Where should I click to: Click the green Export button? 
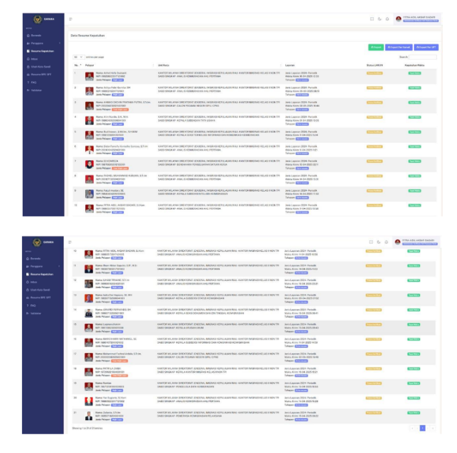pyautogui.click(x=375, y=48)
